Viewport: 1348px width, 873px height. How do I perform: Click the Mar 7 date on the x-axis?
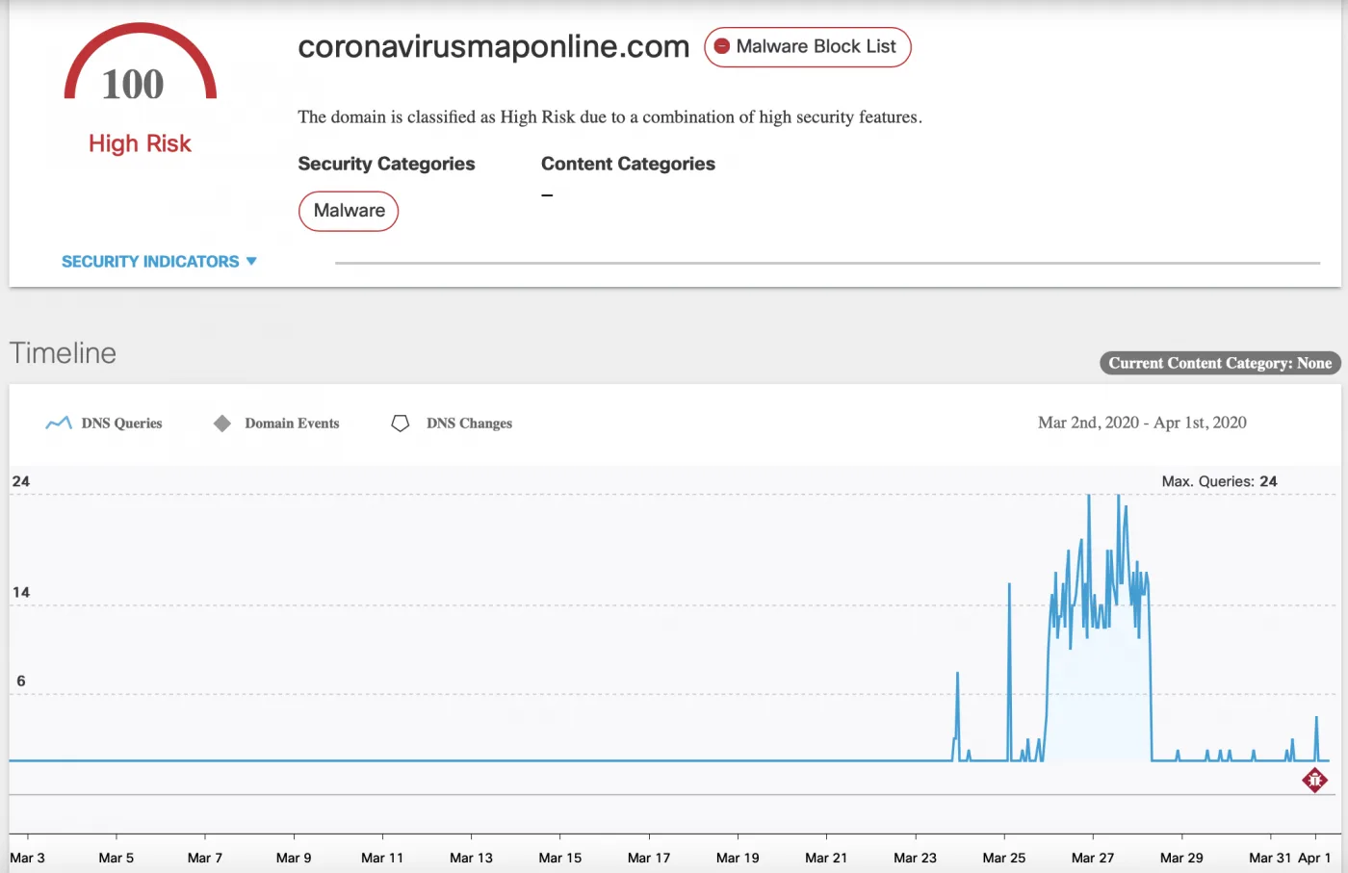coord(205,858)
